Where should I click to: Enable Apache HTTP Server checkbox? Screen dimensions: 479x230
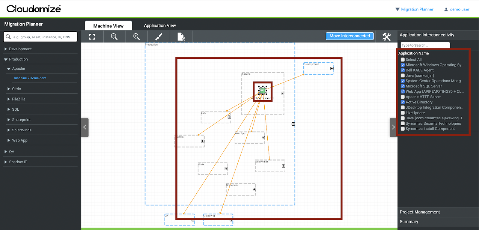(403, 97)
